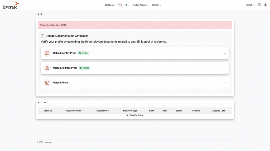Open the IB dropdown menu
Screen dimensions: 270x151
click(x=127, y=5)
